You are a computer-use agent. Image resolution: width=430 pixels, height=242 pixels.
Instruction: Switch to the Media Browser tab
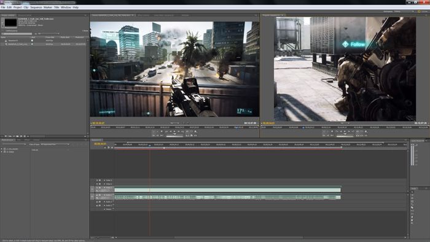(7, 140)
